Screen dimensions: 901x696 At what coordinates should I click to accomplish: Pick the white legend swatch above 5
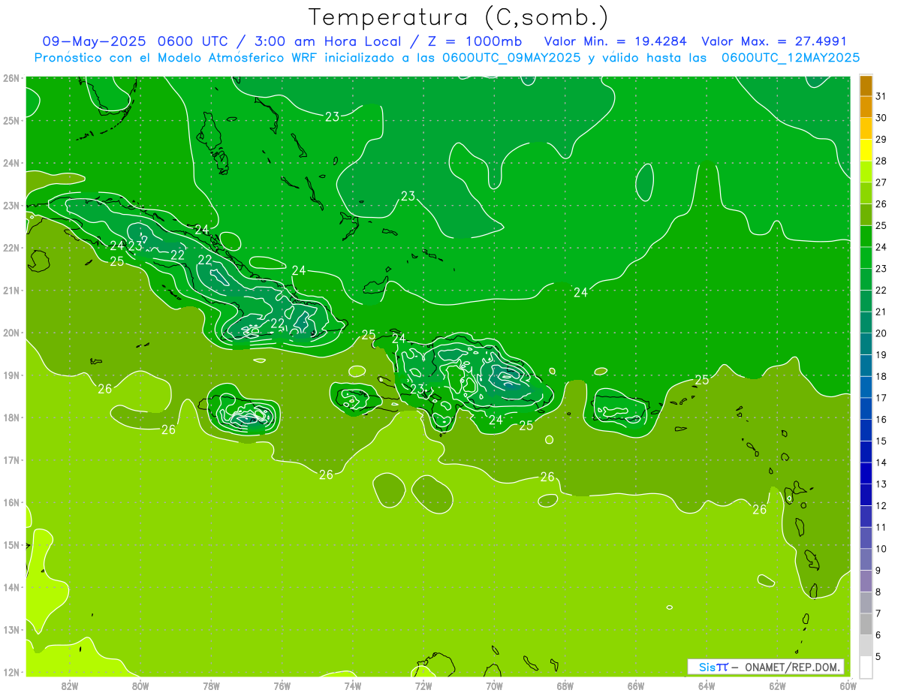pos(866,667)
